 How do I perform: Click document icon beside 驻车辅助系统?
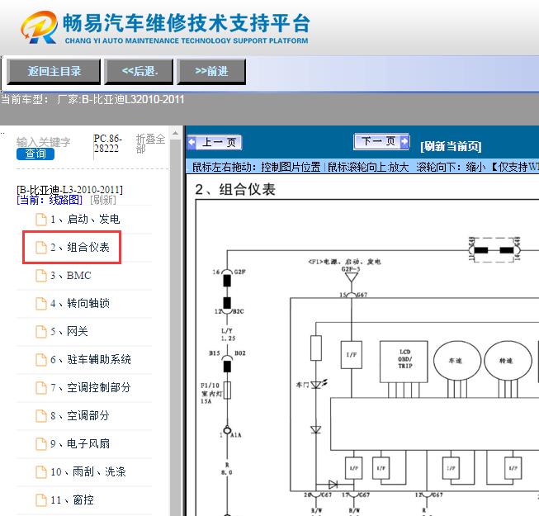click(41, 360)
